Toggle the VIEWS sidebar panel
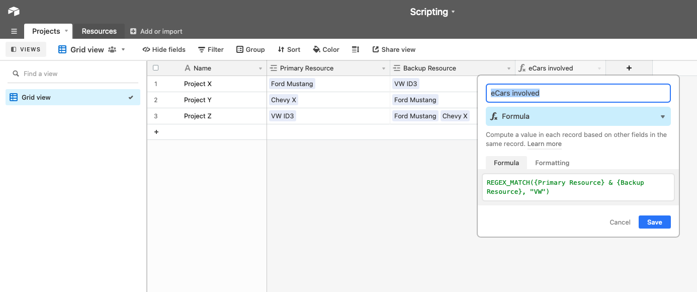 (x=26, y=49)
